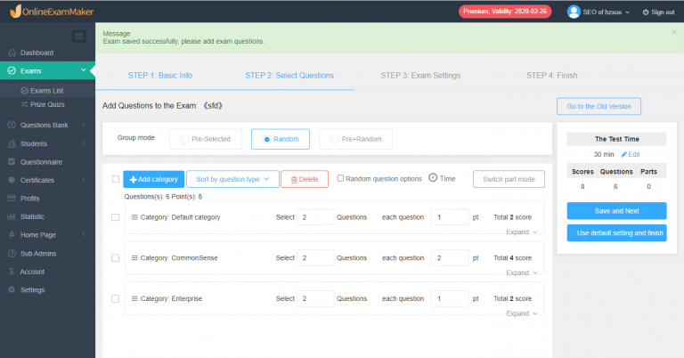684x358 pixels.
Task: Click the CommonSense points per question field
Action: 449,258
